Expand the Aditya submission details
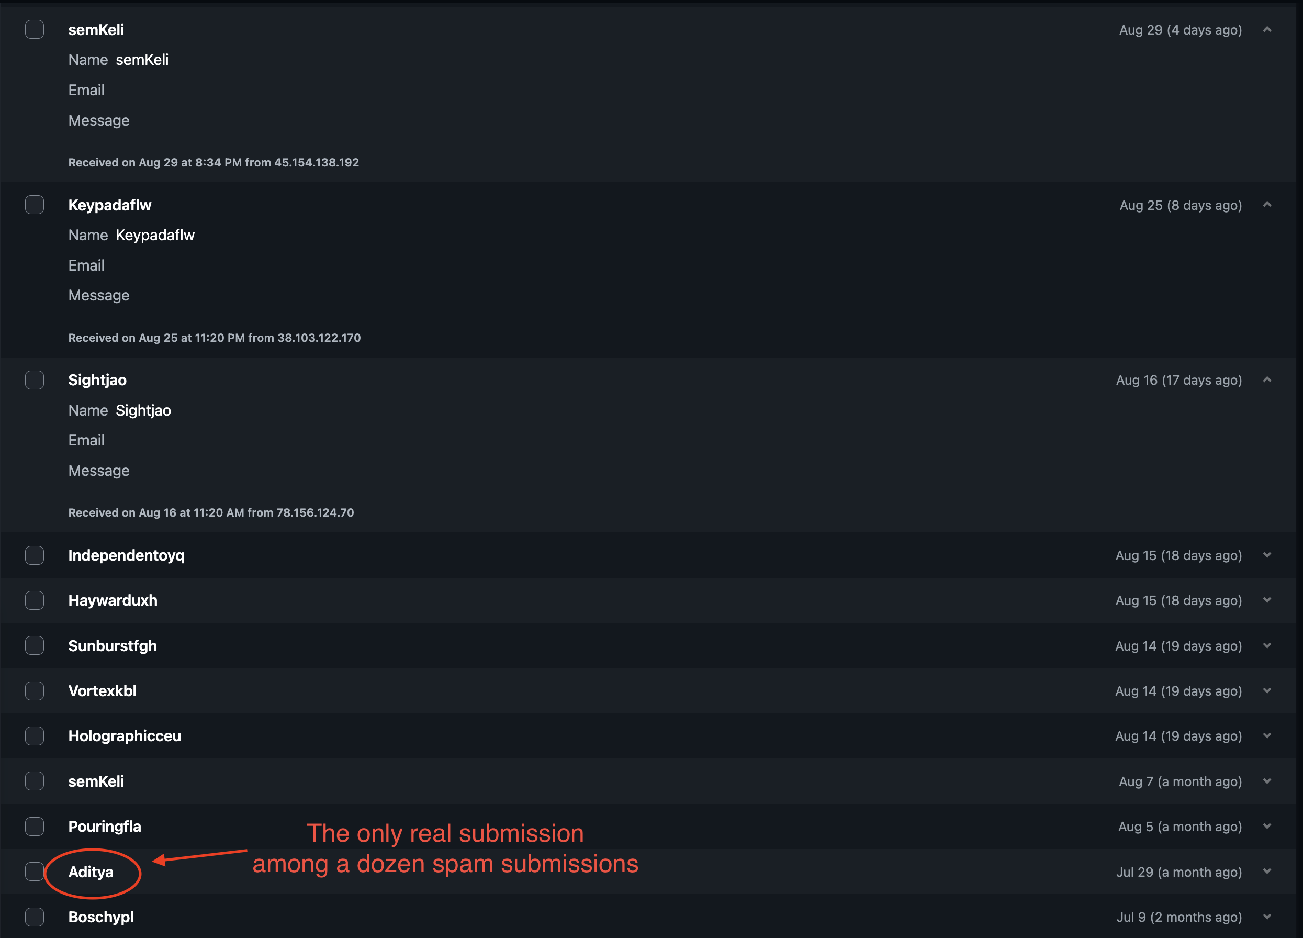Image resolution: width=1303 pixels, height=938 pixels. (1267, 872)
